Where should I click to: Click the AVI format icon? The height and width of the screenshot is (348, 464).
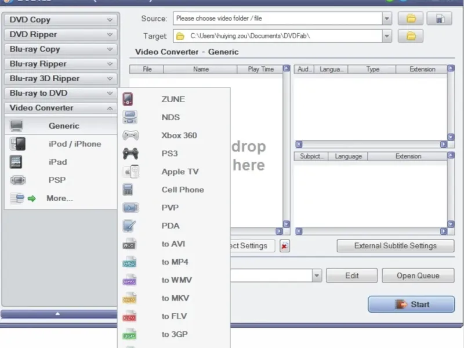point(129,244)
